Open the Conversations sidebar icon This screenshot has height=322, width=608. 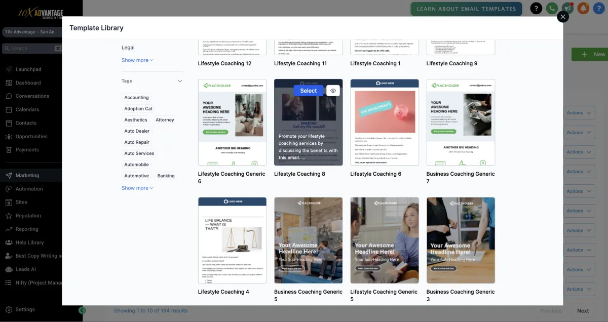pos(9,96)
